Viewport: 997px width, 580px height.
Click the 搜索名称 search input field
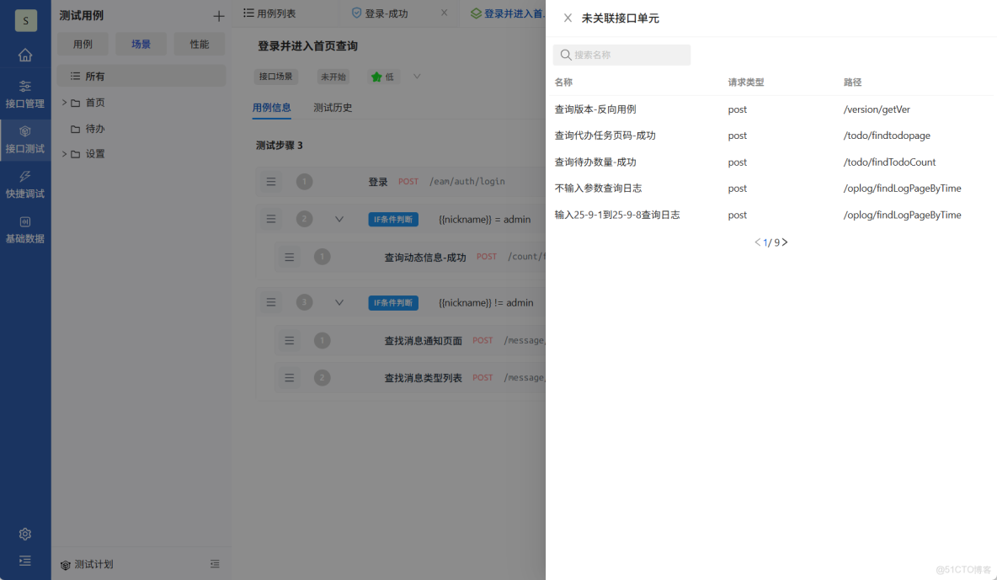621,54
